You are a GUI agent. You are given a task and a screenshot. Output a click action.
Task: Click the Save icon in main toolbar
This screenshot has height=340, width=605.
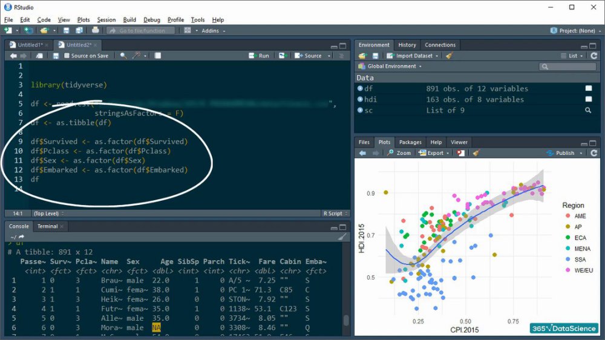click(67, 30)
